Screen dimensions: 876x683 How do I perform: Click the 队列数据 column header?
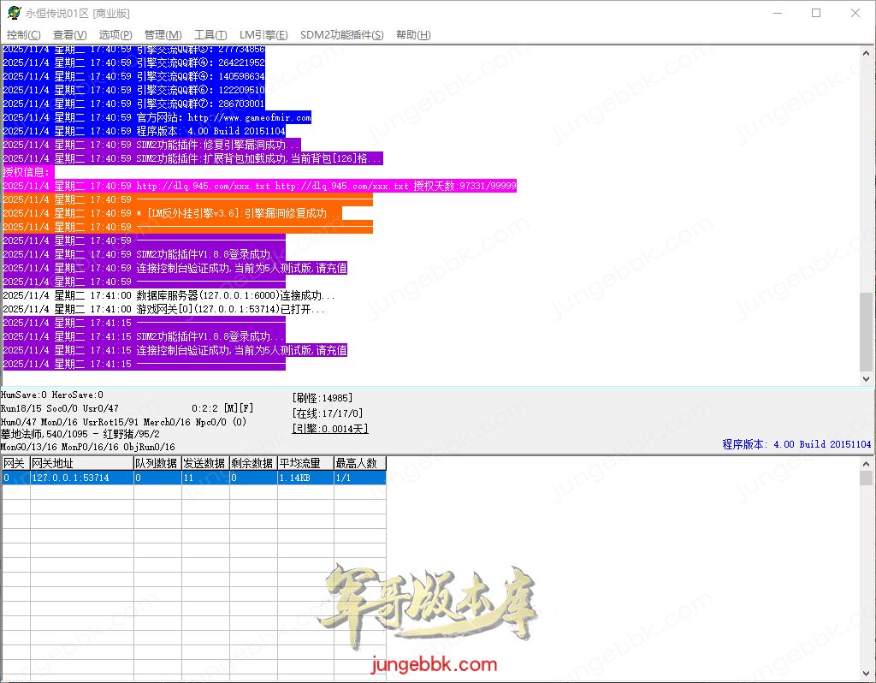[x=156, y=463]
